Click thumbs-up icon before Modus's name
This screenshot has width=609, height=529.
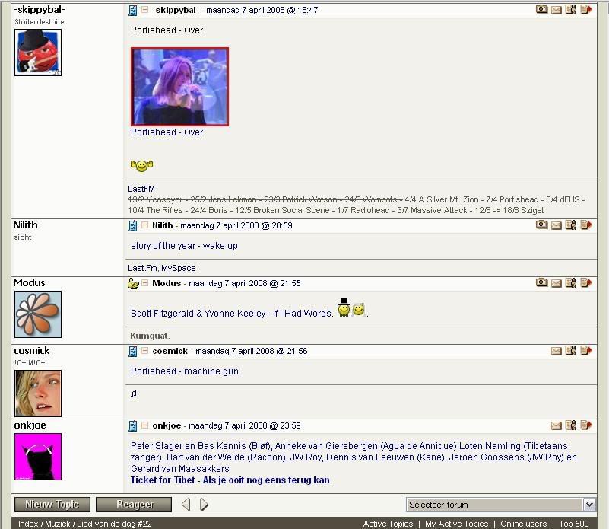[x=133, y=284]
